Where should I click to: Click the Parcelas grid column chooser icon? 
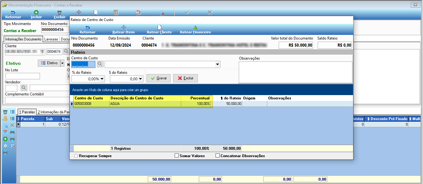[x=18, y=119]
